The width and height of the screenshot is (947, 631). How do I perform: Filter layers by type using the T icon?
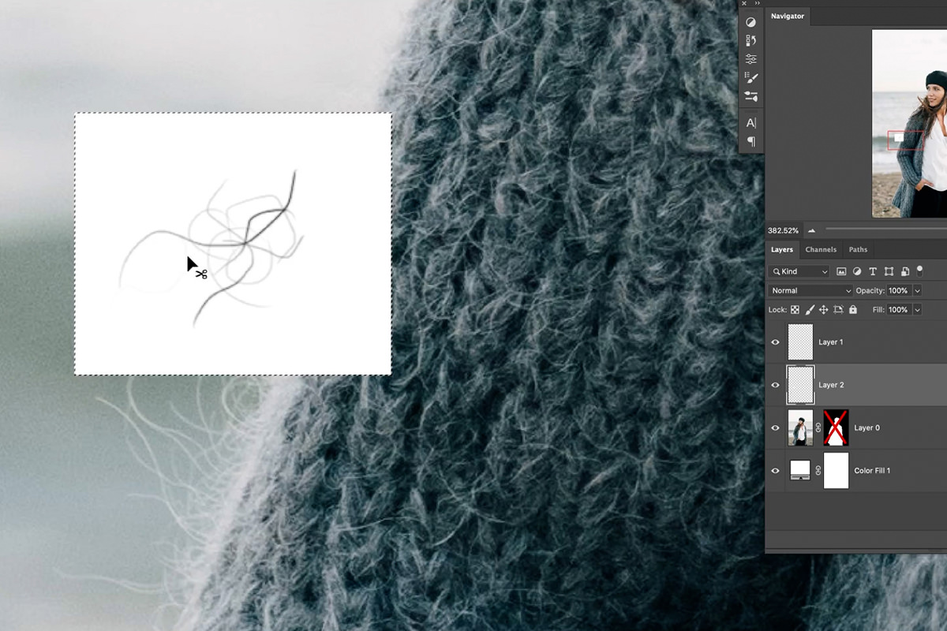[872, 271]
